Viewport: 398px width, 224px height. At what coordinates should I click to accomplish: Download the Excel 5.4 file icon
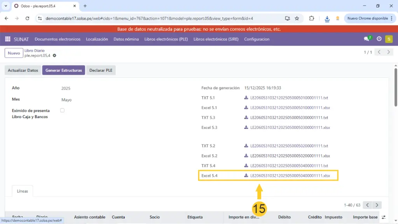pos(246,176)
